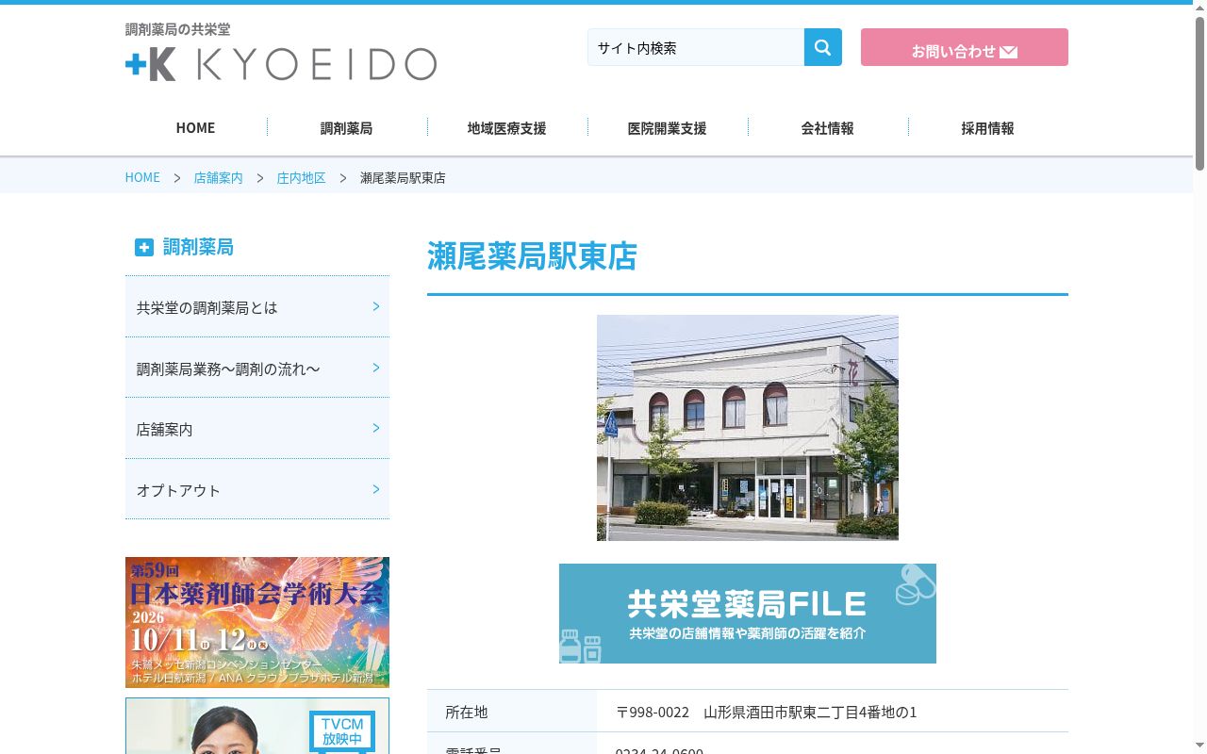Viewport: 1207px width, 754px height.
Task: Click the sidebar 調剤薬局 heading
Action: point(198,247)
